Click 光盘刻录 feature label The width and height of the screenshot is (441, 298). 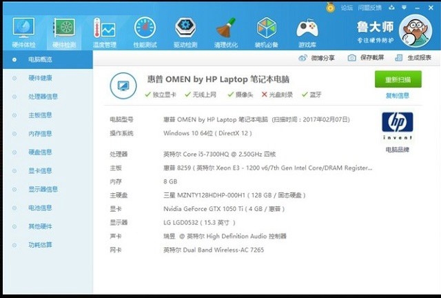coord(280,95)
